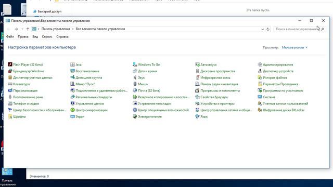Screen dimensions: 333x187
Task: Open the Автозапуск icon
Action: (197, 64)
